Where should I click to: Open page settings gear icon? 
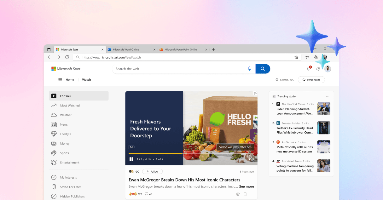[318, 69]
